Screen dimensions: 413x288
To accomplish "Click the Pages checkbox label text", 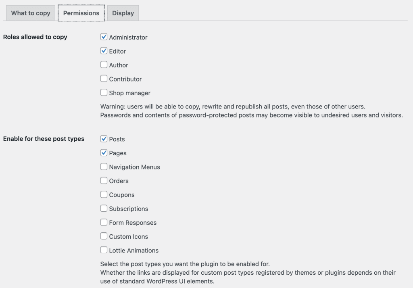I will click(x=118, y=153).
